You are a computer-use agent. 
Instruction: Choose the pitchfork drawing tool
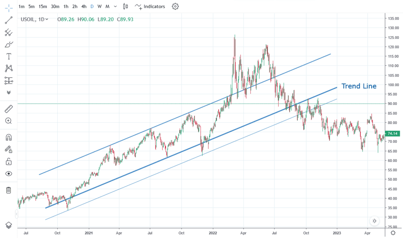tap(8, 32)
